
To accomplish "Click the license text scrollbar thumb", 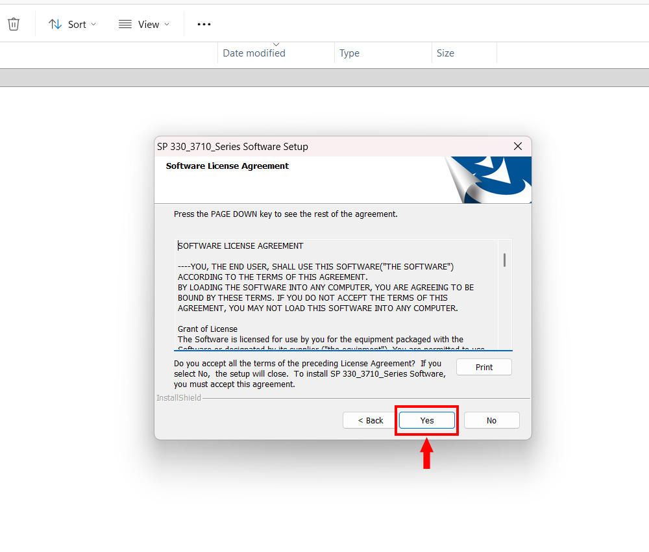I will pyautogui.click(x=504, y=260).
